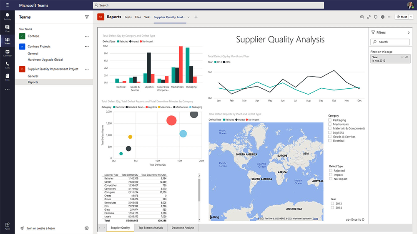Open Calls from the left rail
Screen dimensions: 417x234
click(x=7, y=65)
